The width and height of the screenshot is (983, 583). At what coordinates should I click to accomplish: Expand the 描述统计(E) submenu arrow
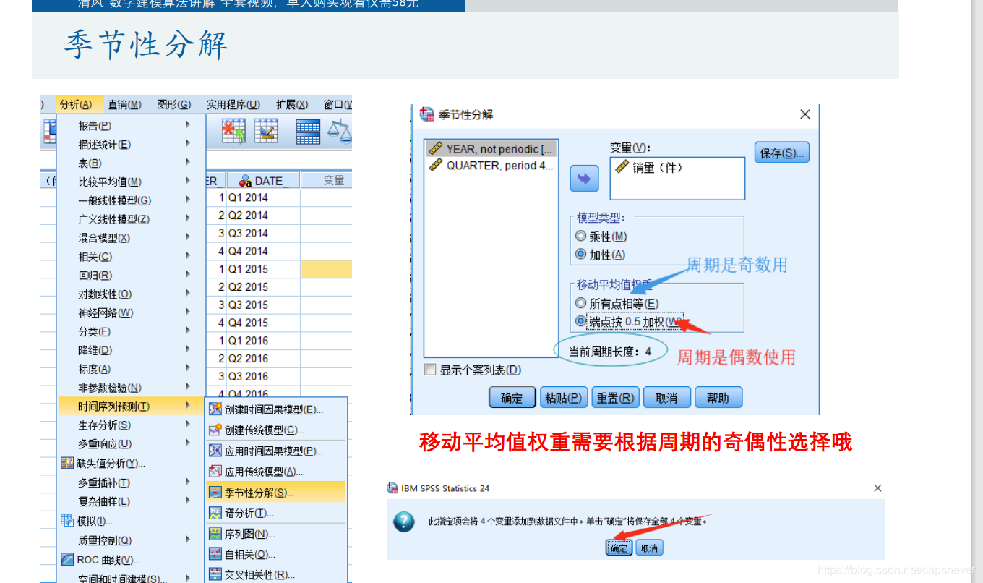[188, 143]
